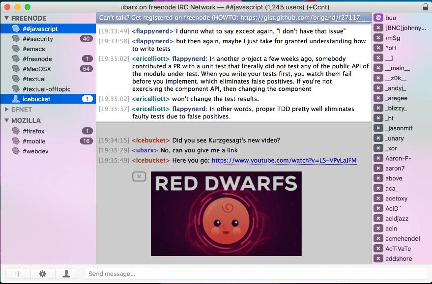Open the #freenode channel
432x284 pixels.
[x=48, y=59]
